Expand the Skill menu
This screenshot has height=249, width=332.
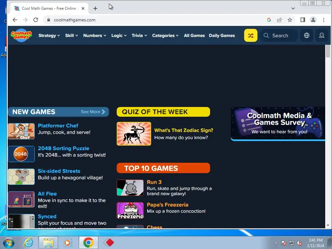coord(71,36)
